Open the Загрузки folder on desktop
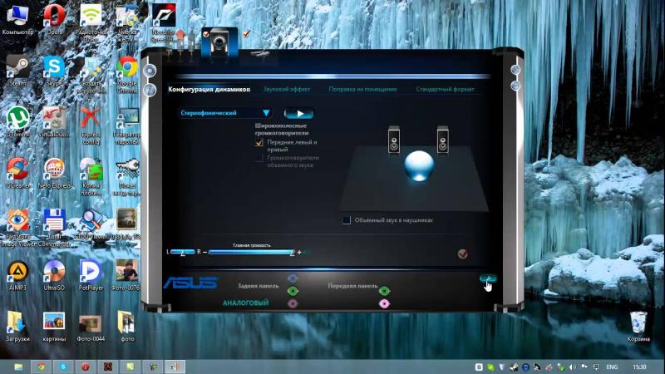 point(17,327)
